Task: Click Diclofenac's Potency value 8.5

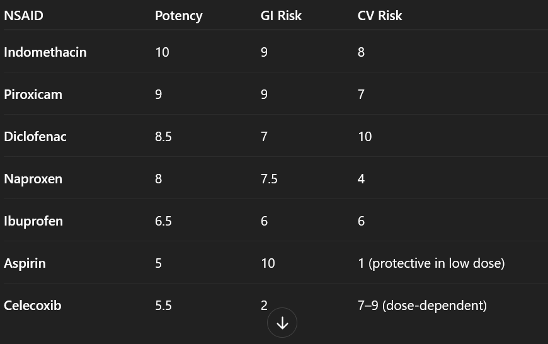Action: tap(163, 137)
